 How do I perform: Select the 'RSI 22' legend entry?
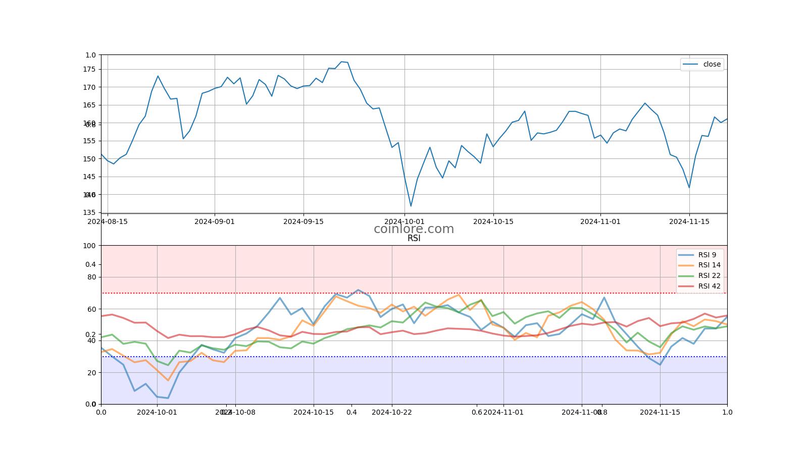point(699,275)
